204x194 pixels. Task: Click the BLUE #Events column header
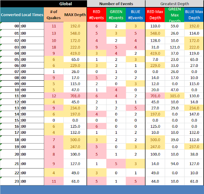pos(135,15)
